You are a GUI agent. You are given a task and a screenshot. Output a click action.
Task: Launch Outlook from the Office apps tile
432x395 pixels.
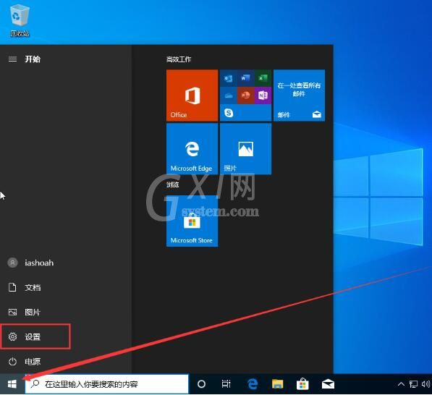(229, 78)
